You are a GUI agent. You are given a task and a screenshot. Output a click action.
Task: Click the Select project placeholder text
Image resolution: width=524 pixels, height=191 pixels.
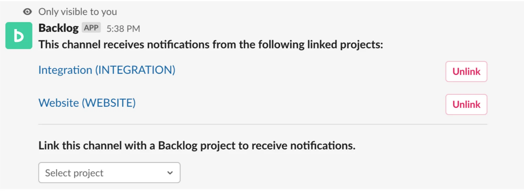(74, 173)
